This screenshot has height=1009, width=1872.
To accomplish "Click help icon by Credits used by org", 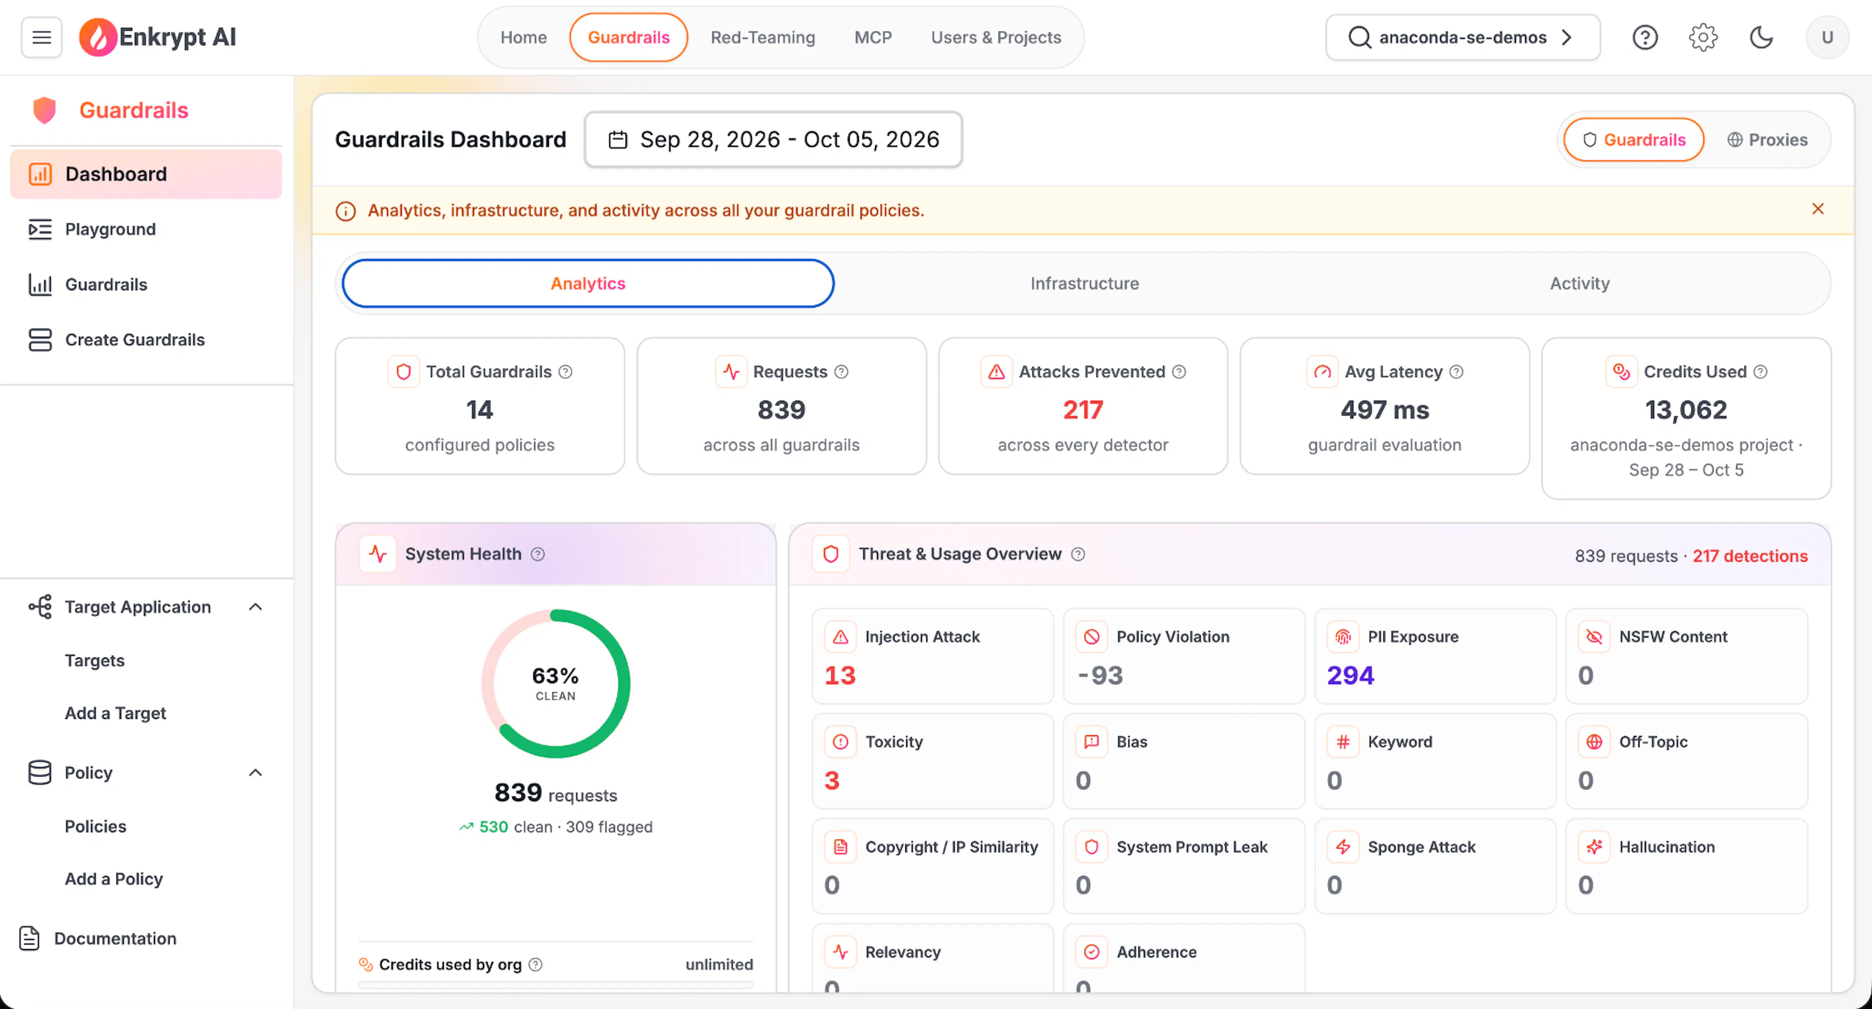I will [535, 965].
